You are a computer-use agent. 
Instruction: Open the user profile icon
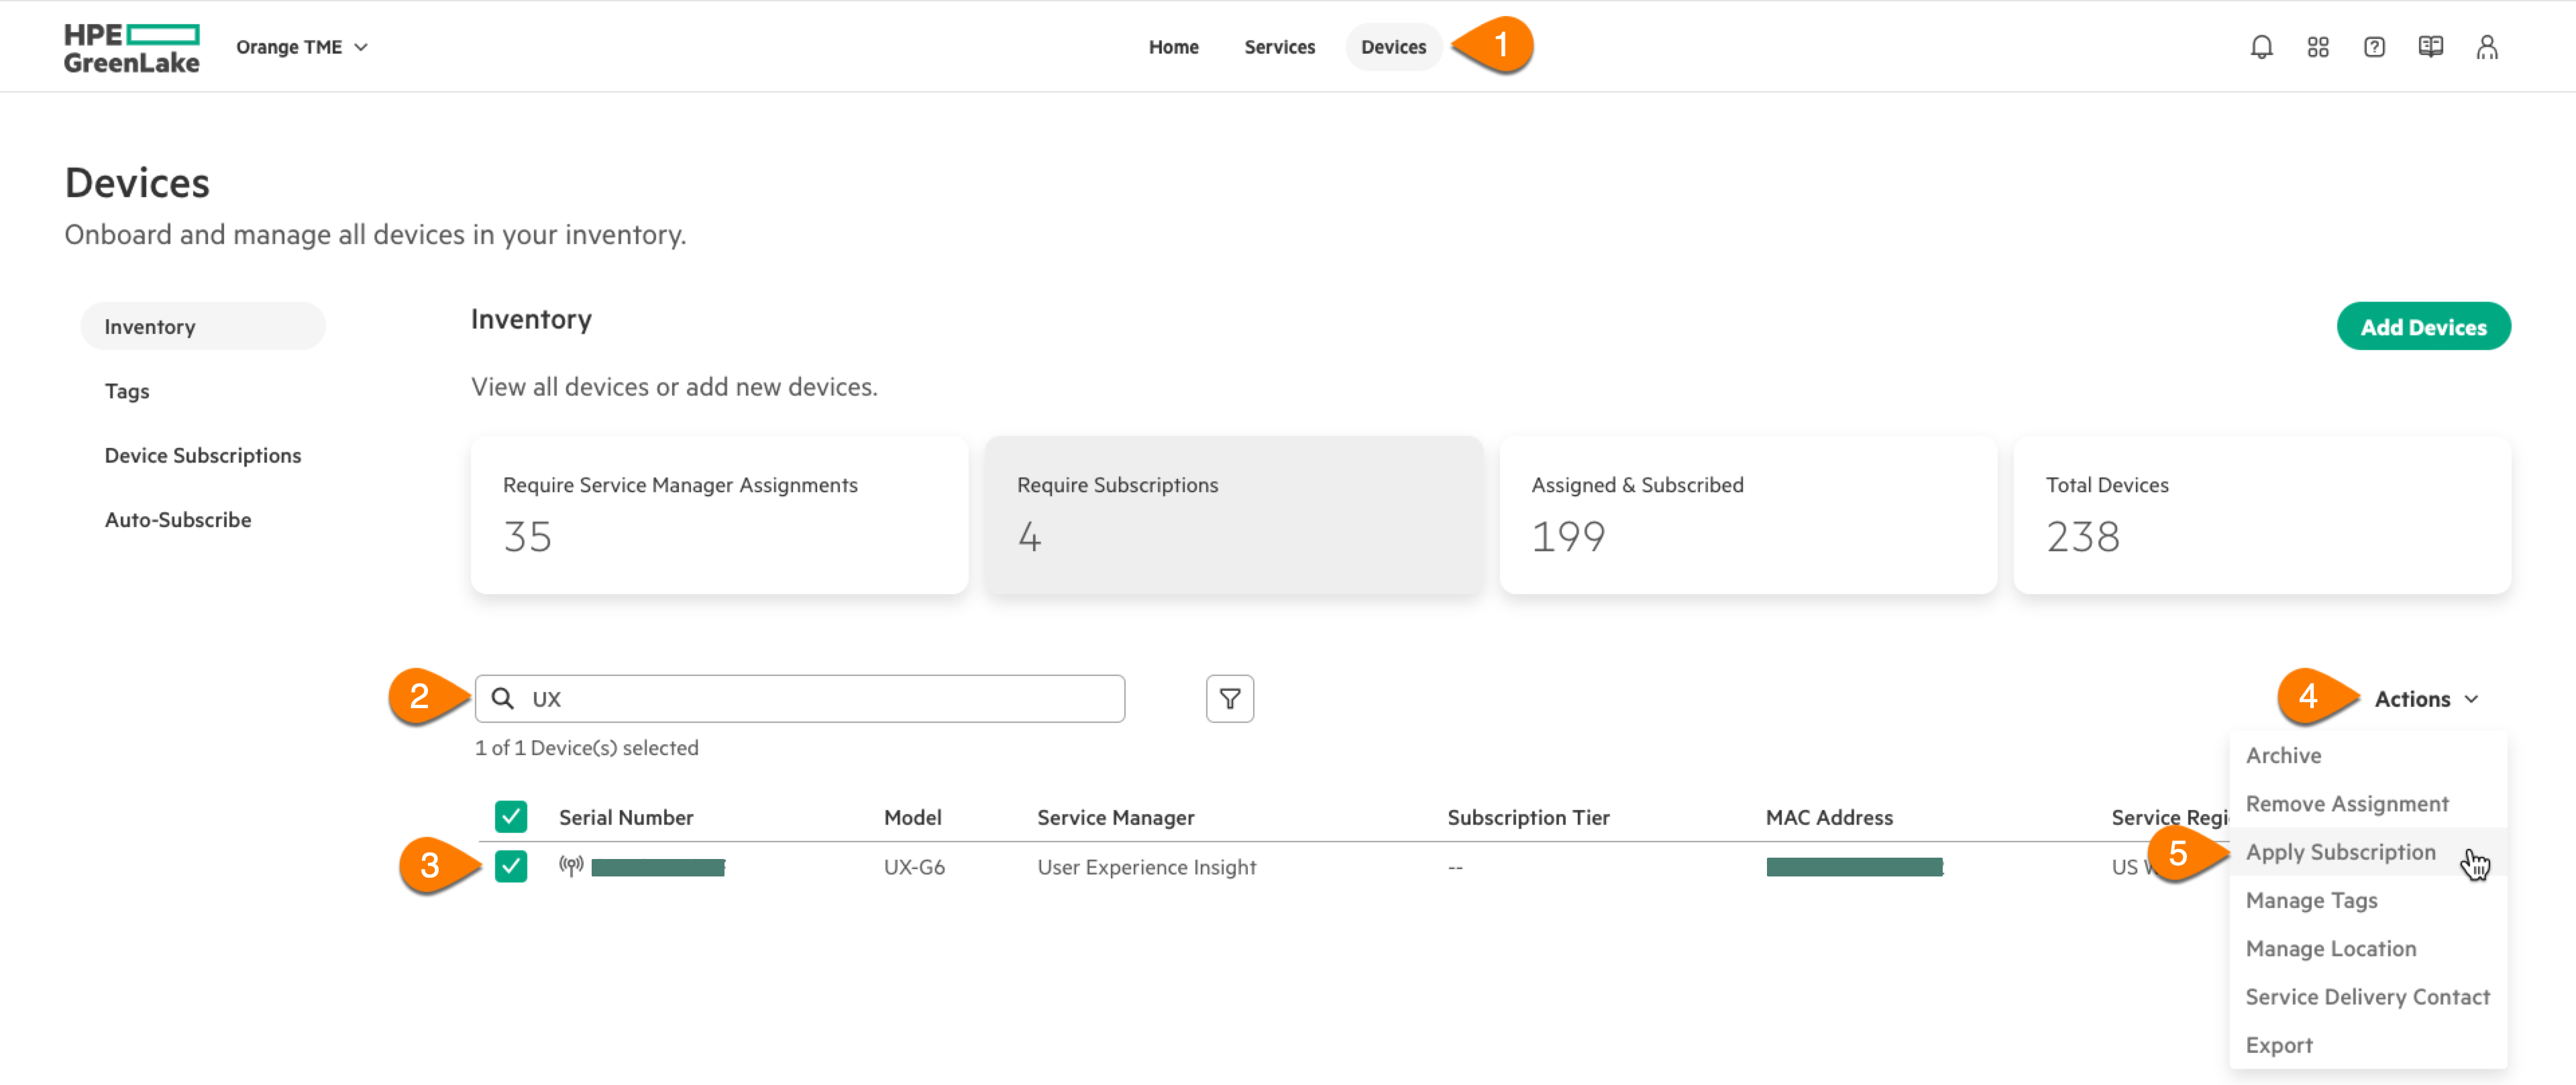pyautogui.click(x=2487, y=47)
